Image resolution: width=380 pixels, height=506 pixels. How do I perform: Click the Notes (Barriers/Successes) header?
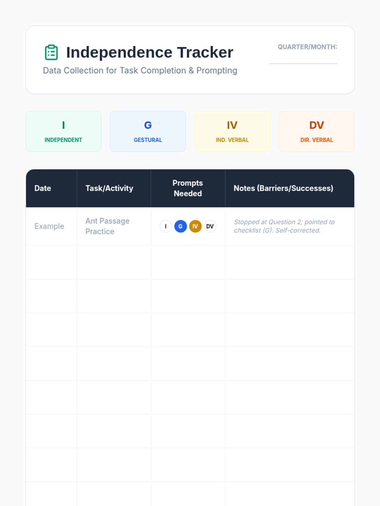click(283, 188)
